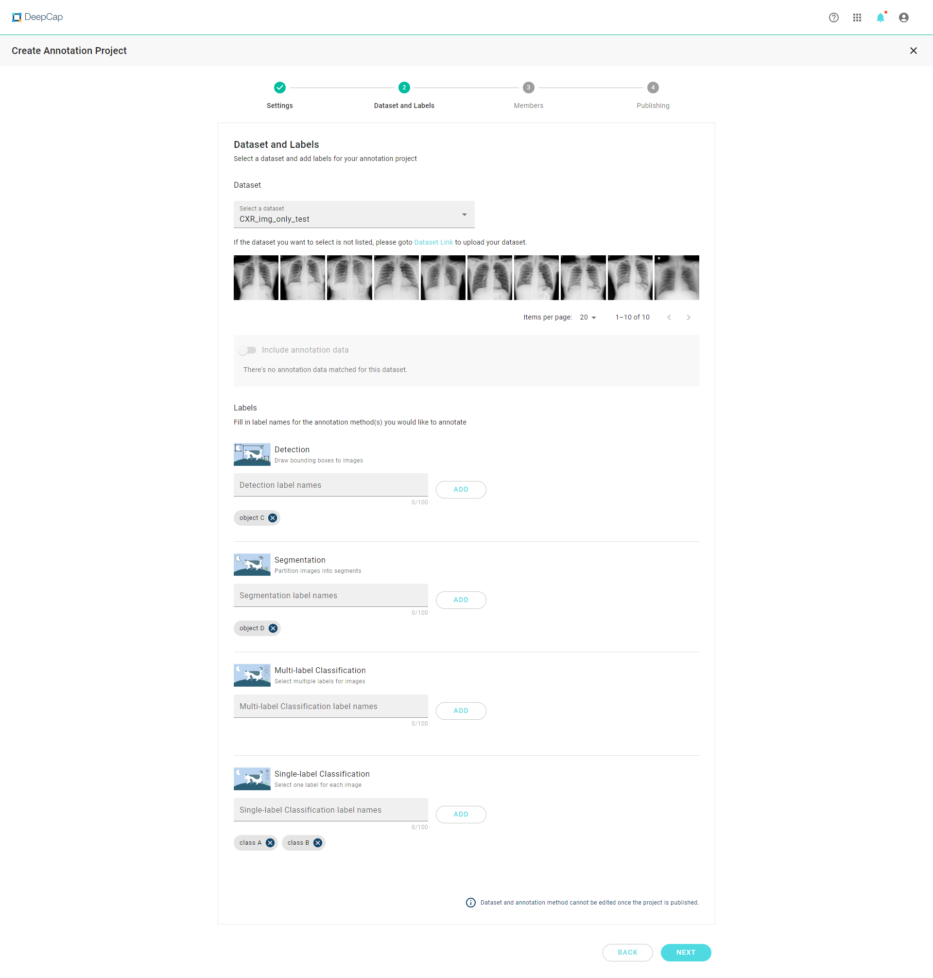Click the Multi-label Classification label names field

coord(330,706)
